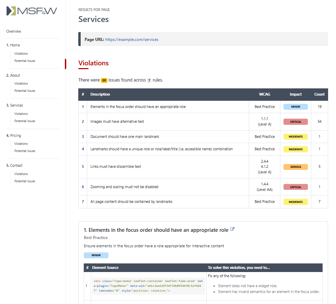Open the Overview page from the sidebar
Viewport: 336px width, 304px height.
coord(14,31)
